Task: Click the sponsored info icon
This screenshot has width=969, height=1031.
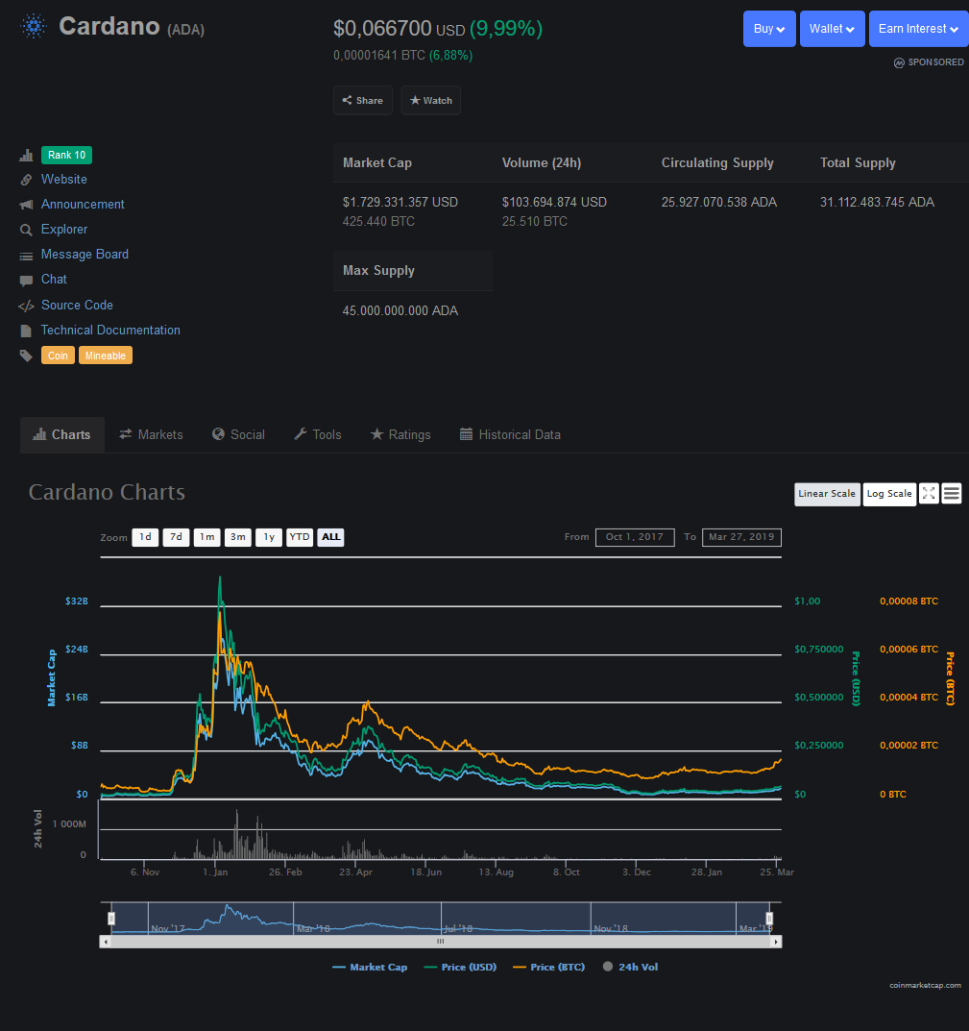Action: [x=899, y=62]
